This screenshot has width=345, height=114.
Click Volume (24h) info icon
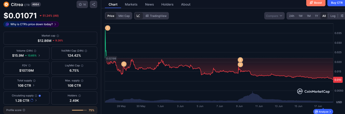(x=35, y=51)
